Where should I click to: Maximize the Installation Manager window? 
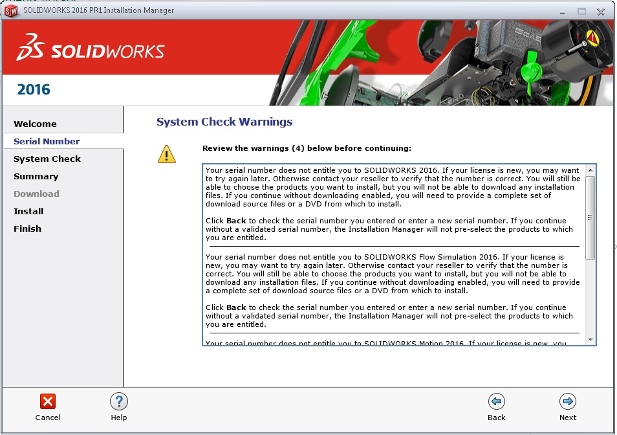(x=581, y=12)
